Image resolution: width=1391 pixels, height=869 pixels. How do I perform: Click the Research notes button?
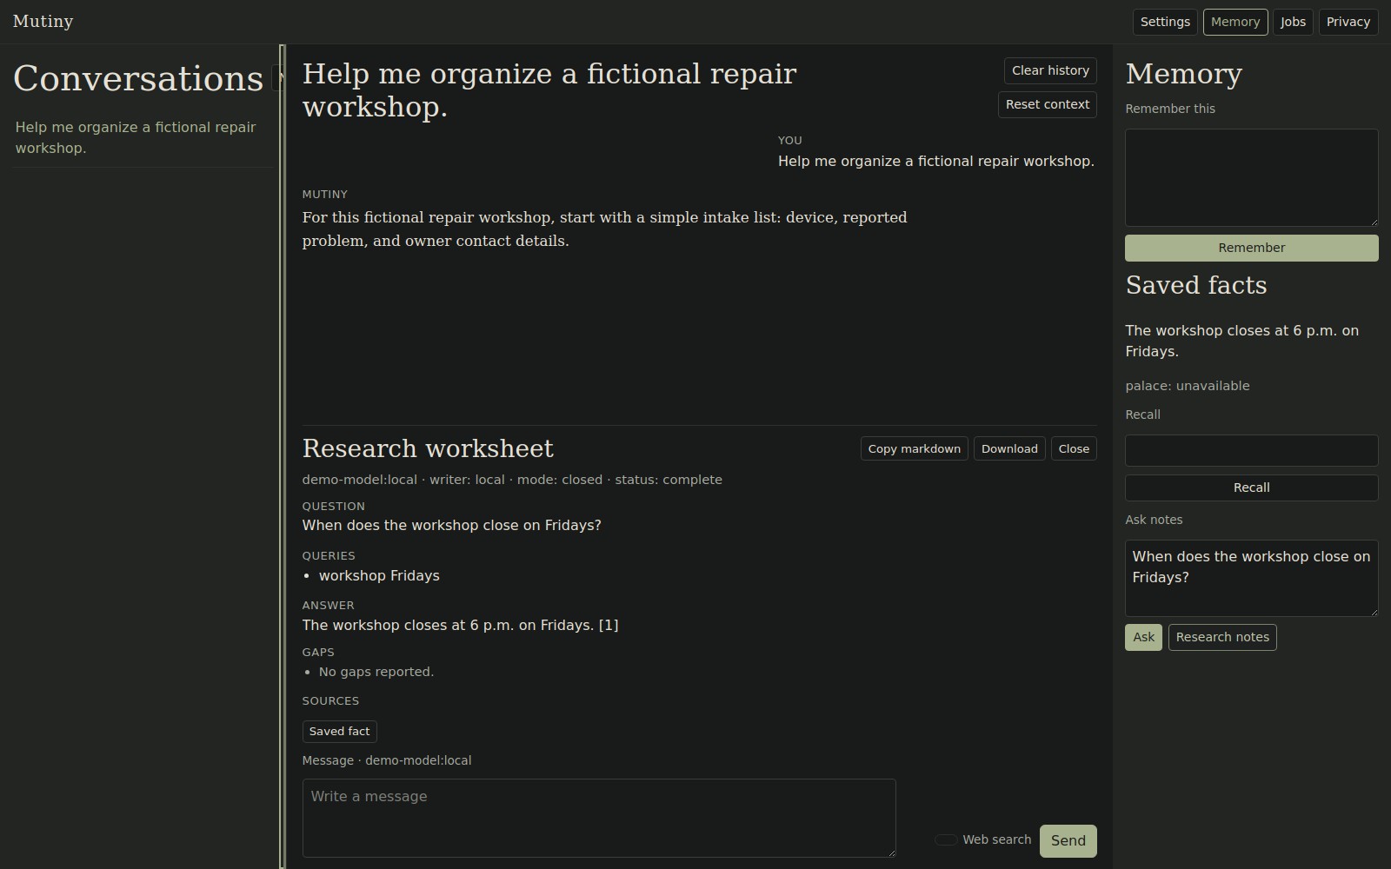[1222, 637]
